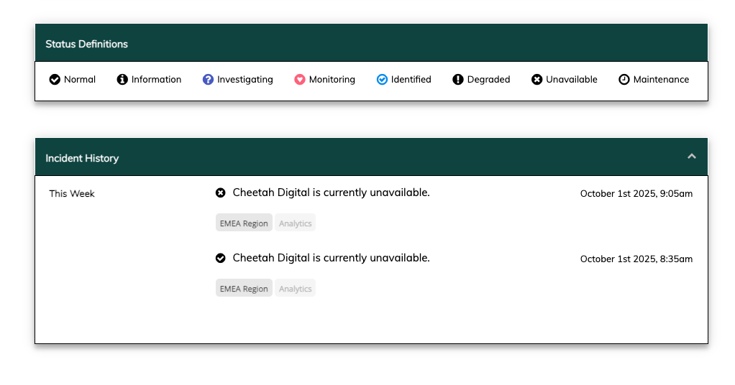Click the Monitoring heart icon
This screenshot has height=385, width=735.
coord(300,80)
